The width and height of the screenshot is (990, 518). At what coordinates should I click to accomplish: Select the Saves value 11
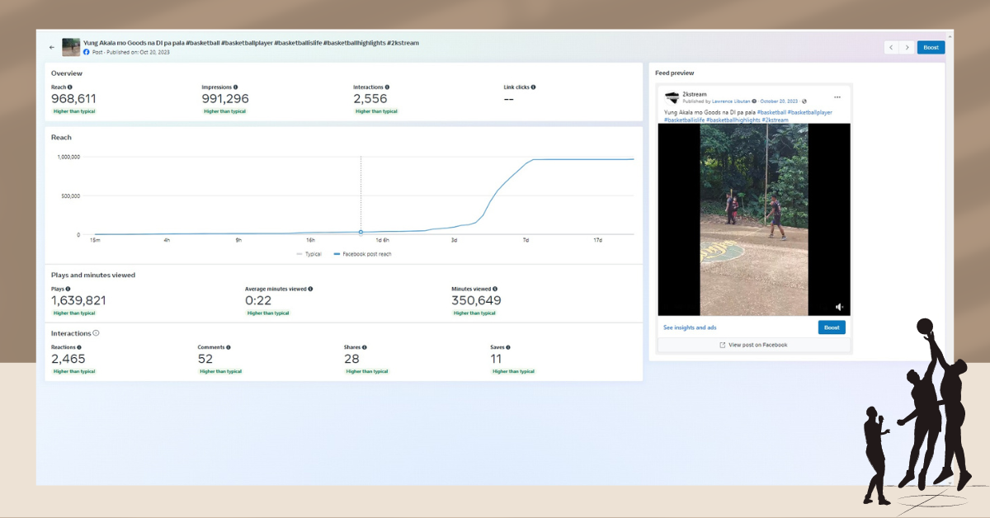[x=496, y=359]
